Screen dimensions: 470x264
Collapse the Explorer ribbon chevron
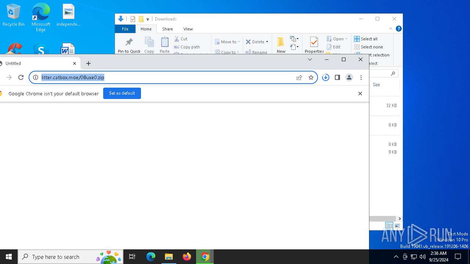click(391, 29)
